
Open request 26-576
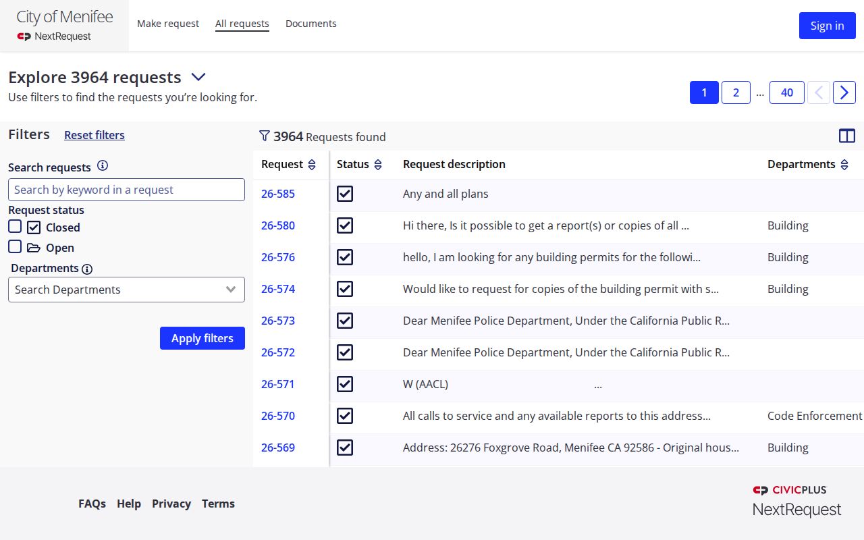pyautogui.click(x=278, y=257)
